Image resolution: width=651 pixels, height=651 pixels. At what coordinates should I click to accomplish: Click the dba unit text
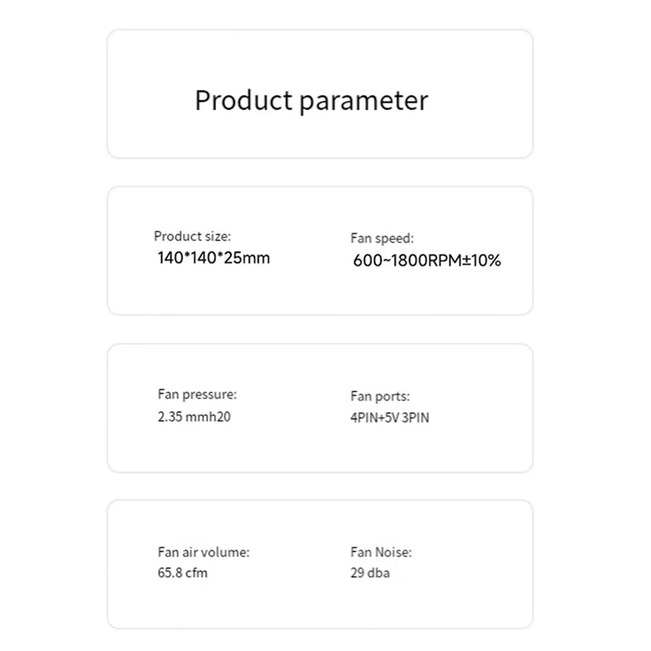click(x=378, y=574)
